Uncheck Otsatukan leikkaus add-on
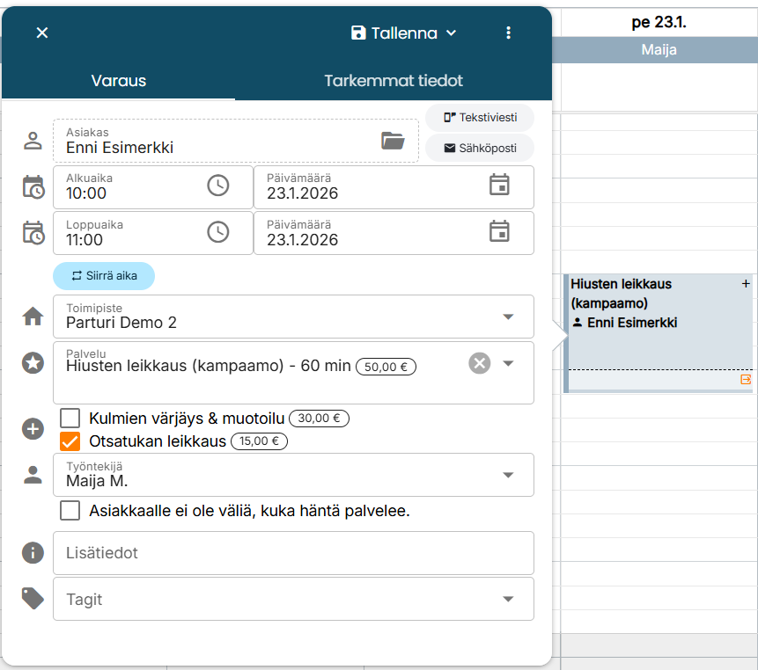758x670 pixels. pyautogui.click(x=70, y=441)
